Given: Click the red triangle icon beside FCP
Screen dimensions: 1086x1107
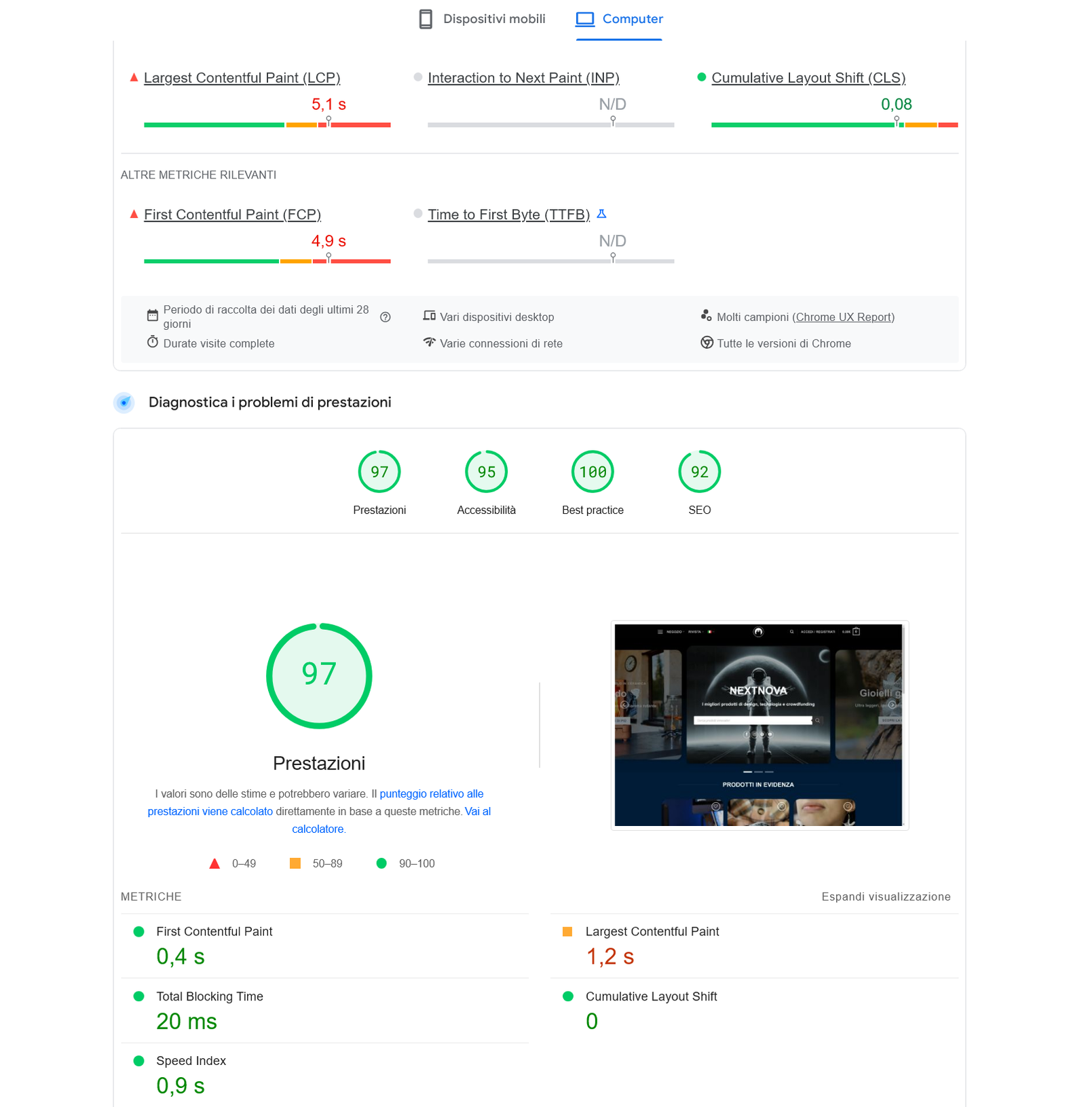Looking at the screenshot, I should 134,214.
